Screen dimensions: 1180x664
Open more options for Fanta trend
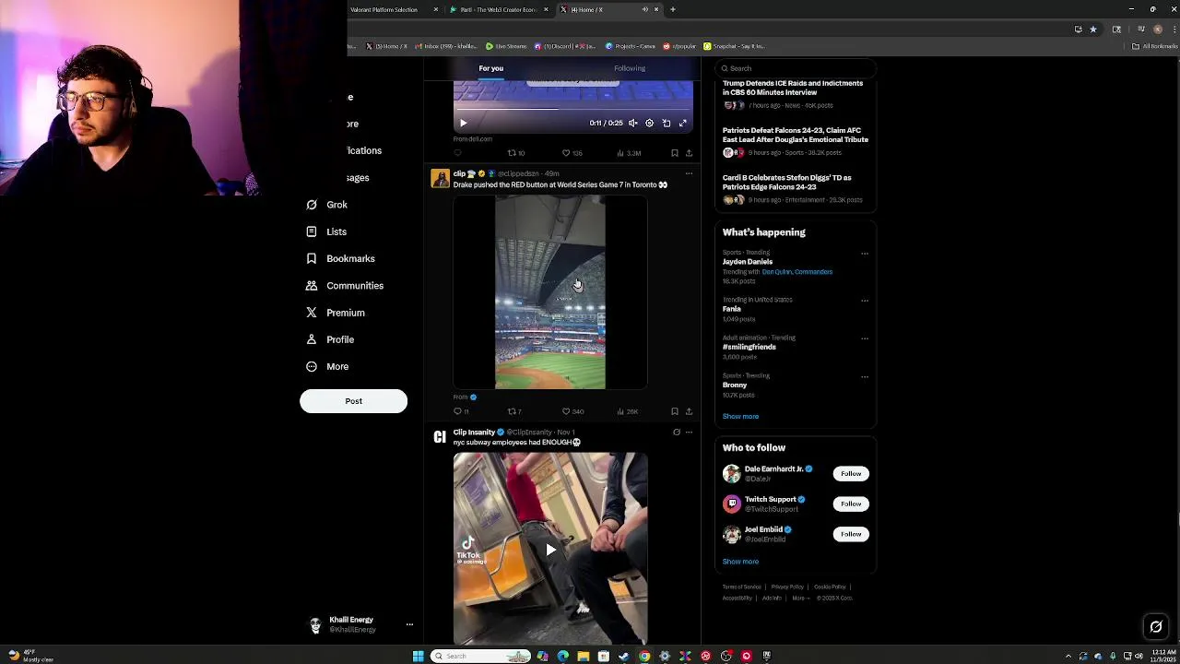point(865,300)
